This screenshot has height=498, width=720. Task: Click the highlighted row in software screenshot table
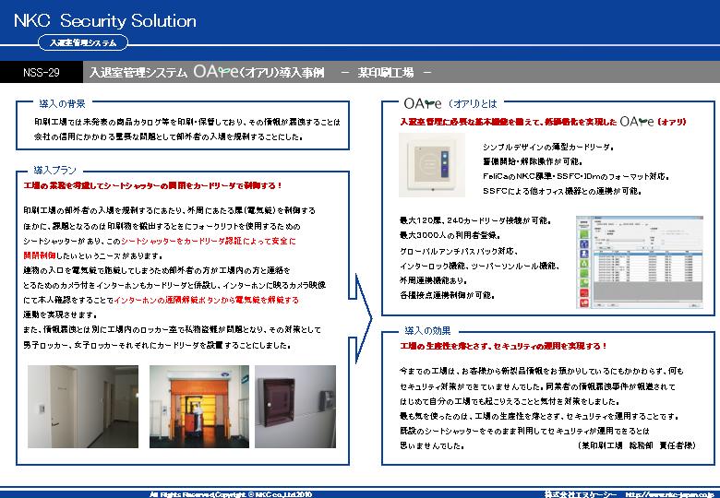point(648,253)
